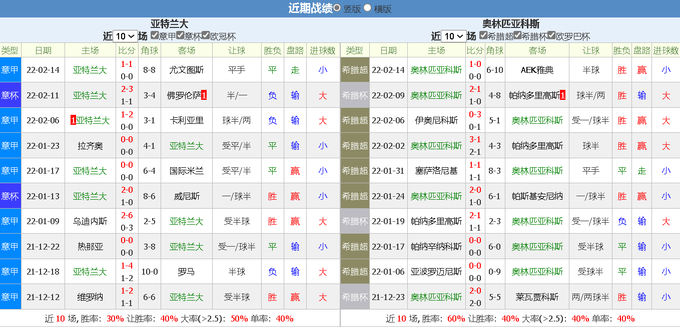Open Olympiacos' match-count dropdown showing 10
This screenshot has width=680, height=327.
click(454, 36)
